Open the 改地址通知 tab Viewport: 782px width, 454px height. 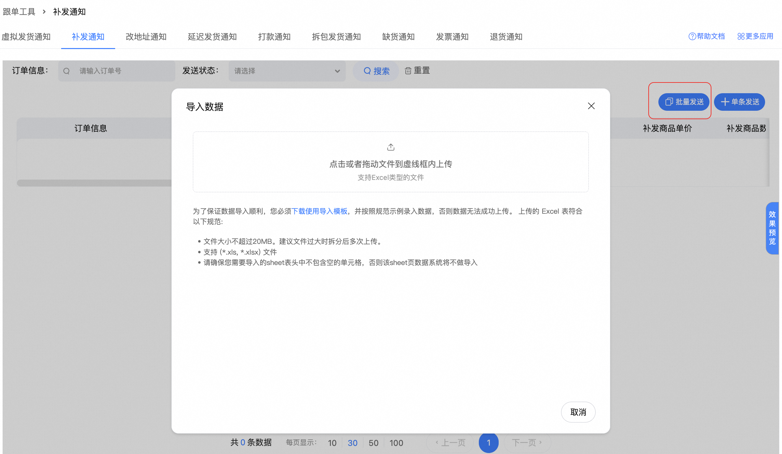pos(146,37)
